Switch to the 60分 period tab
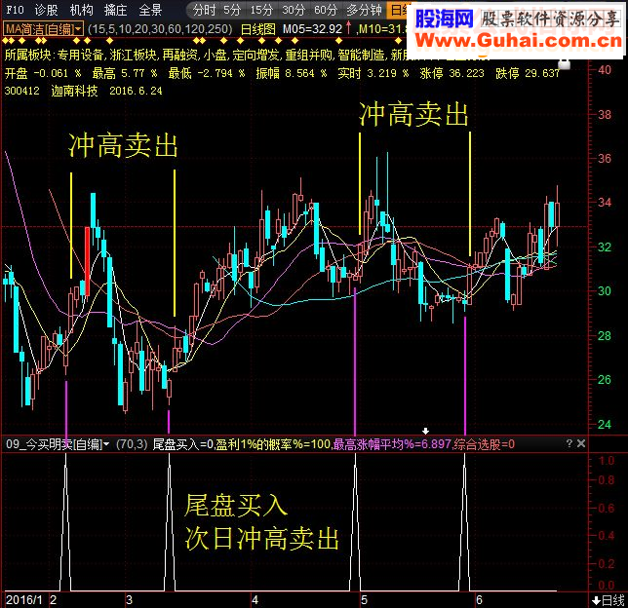The width and height of the screenshot is (628, 608). point(326,10)
